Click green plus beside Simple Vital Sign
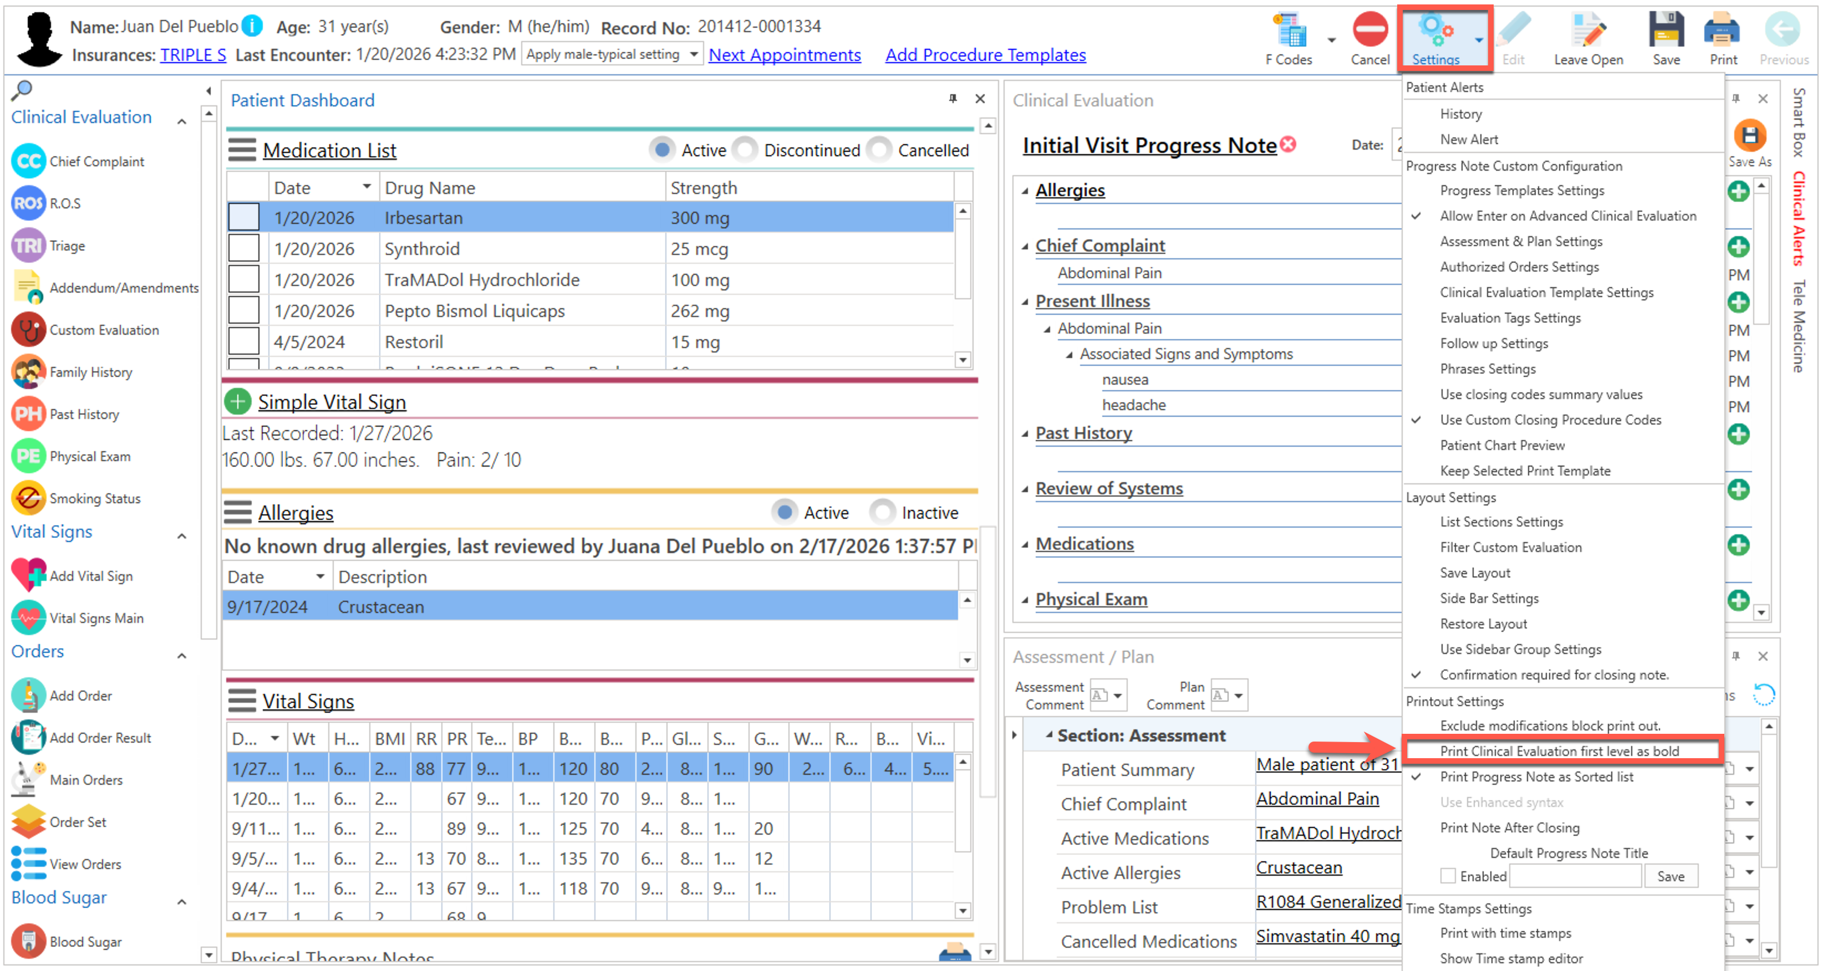The width and height of the screenshot is (1823, 971). click(x=238, y=402)
